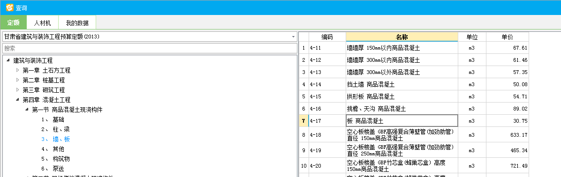Click unit price 633.17
561x177 pixels.
click(x=507, y=134)
